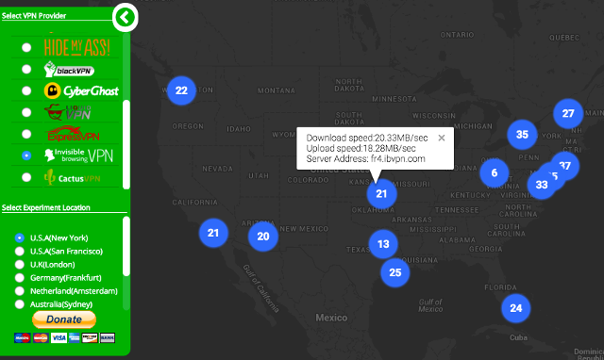Screen dimensions: 604x360
Task: Click the marker 33 near Virginia
Action: 541,185
